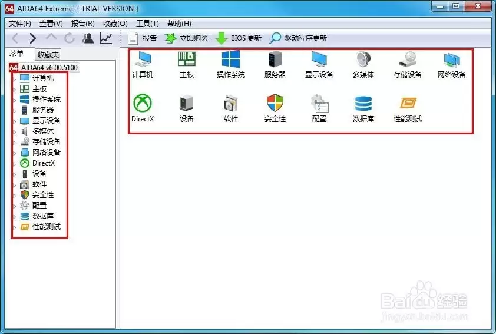
Task: Open the 显示设备 display icon in main panel
Action: click(319, 65)
